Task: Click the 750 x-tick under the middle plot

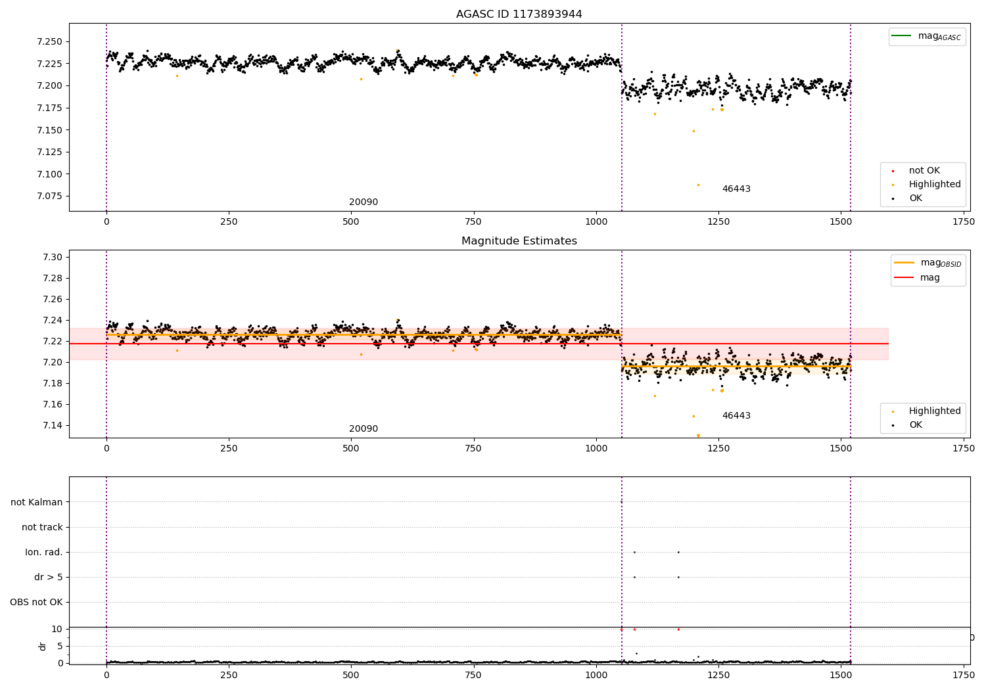Action: (x=474, y=449)
